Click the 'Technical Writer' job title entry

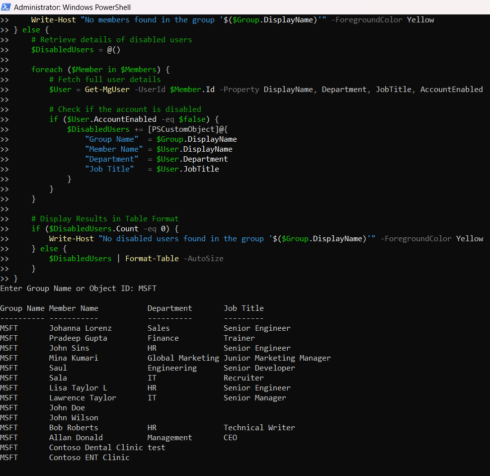[259, 428]
